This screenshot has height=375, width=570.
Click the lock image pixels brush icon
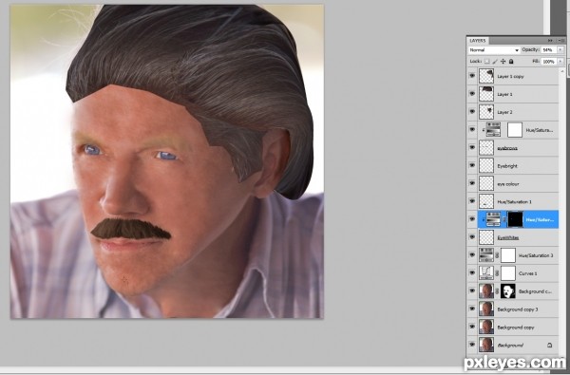[x=495, y=62]
